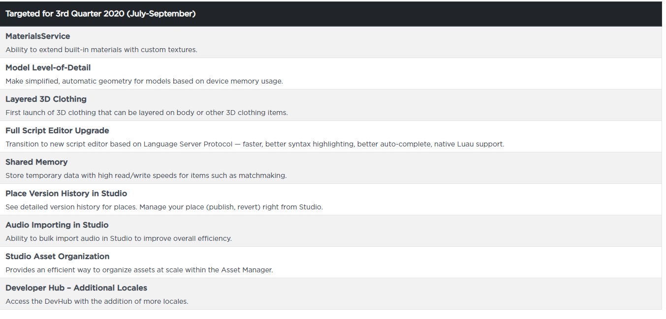Select the Layered 3D Clothing title
Viewport: 666px width, 319px height.
pos(46,99)
